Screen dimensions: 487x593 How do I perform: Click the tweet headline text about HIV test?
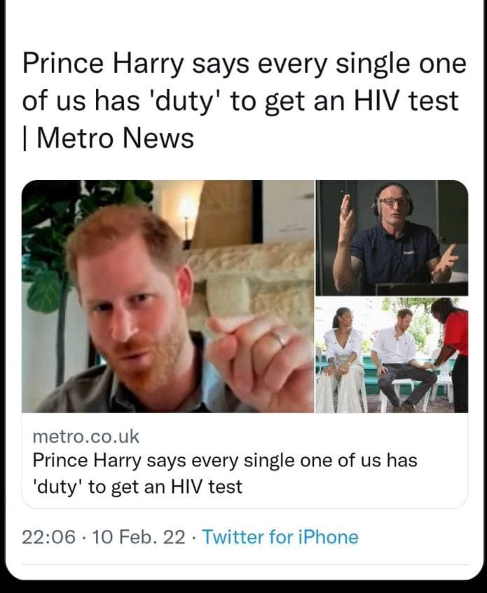pos(244,100)
